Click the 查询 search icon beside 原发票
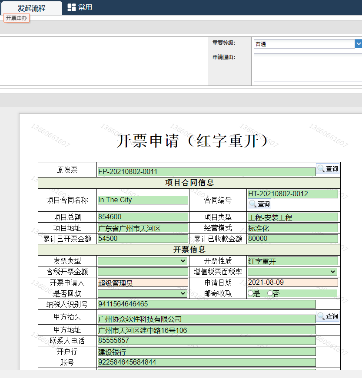Image resolution: width=362 pixels, height=378 pixels. click(x=328, y=169)
